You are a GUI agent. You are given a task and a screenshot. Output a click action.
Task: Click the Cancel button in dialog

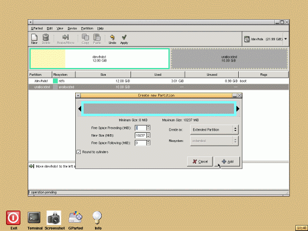click(200, 161)
